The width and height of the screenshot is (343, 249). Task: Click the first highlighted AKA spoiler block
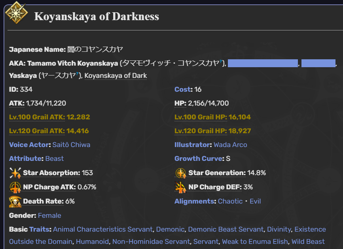(x=263, y=63)
